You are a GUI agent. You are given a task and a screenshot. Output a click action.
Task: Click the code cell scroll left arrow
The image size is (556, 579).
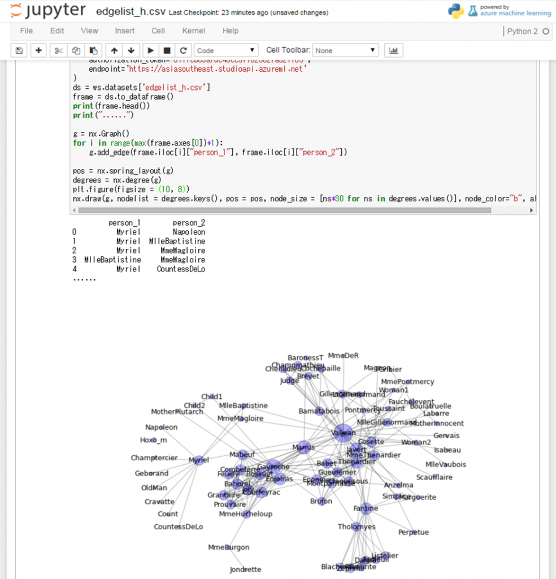tap(75, 210)
